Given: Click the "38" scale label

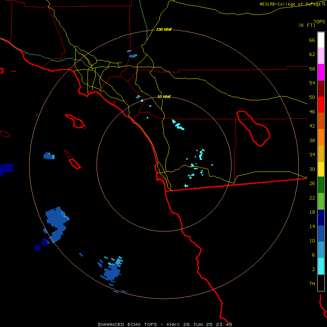Looking at the screenshot, I should (312, 140).
